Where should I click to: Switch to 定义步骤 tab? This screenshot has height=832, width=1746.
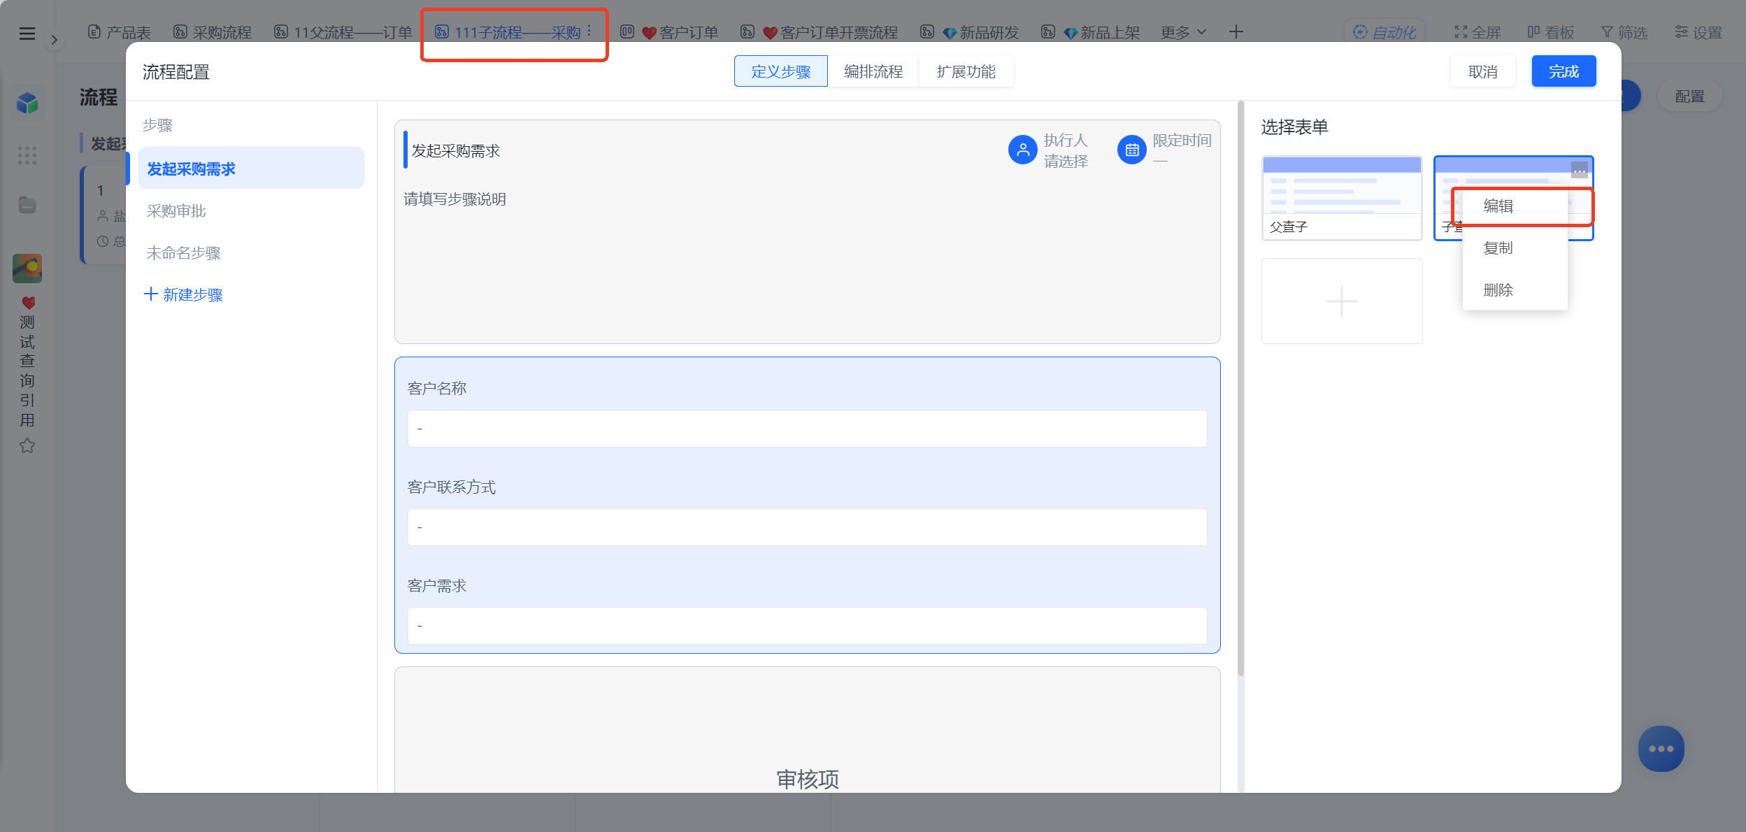(x=780, y=71)
